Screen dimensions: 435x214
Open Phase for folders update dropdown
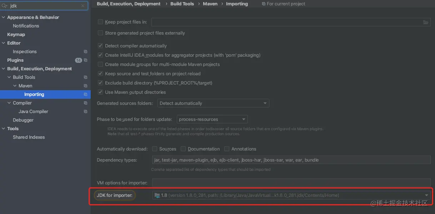(x=212, y=119)
